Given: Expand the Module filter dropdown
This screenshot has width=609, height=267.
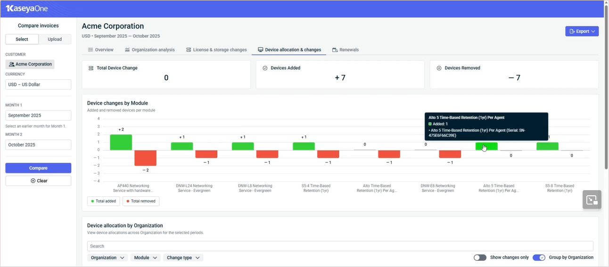Looking at the screenshot, I should [x=145, y=258].
